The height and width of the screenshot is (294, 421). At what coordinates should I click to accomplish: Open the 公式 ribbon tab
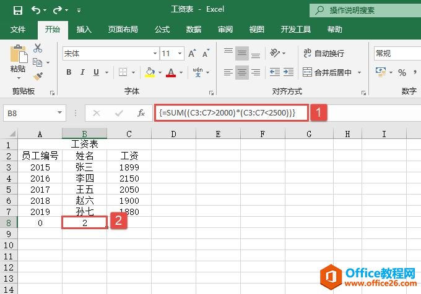[x=162, y=29]
